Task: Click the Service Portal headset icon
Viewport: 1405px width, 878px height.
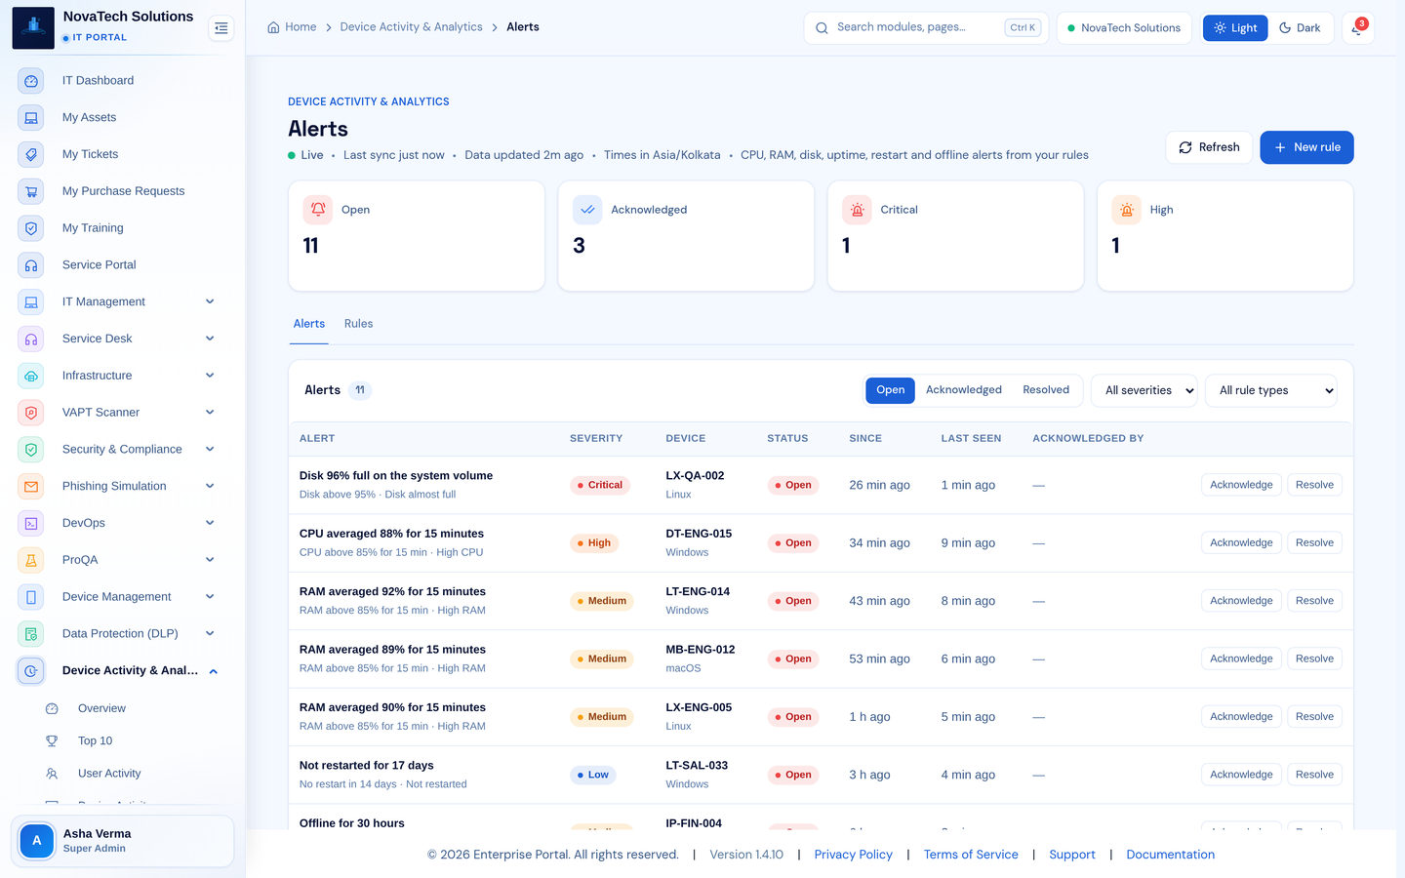Action: pos(31,265)
